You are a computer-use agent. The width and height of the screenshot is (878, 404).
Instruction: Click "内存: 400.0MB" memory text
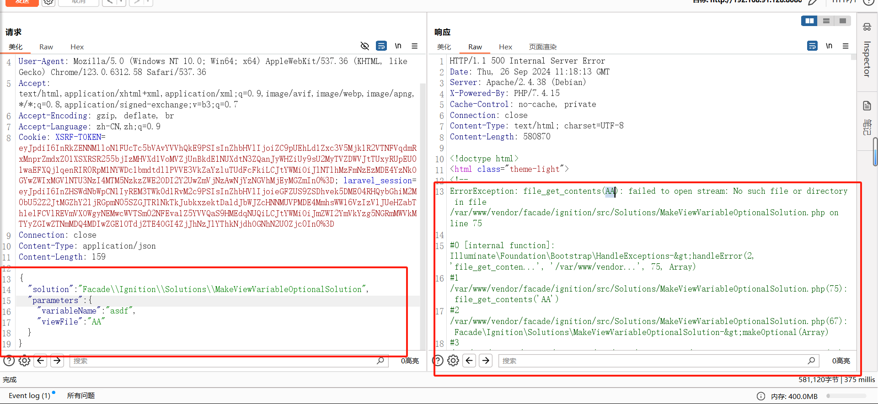pos(794,396)
